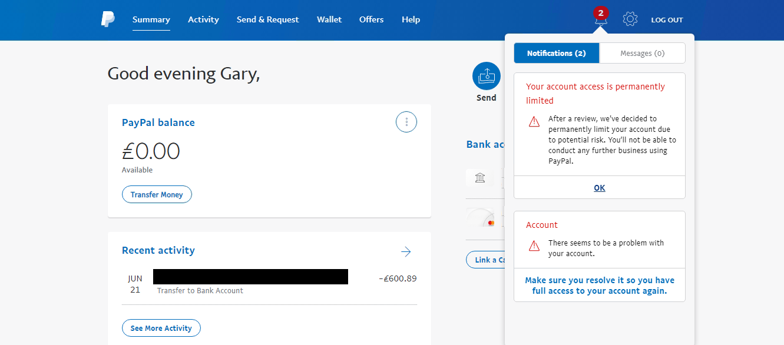The width and height of the screenshot is (784, 345).
Task: Click warning icon in permanently limited notice
Action: click(534, 122)
